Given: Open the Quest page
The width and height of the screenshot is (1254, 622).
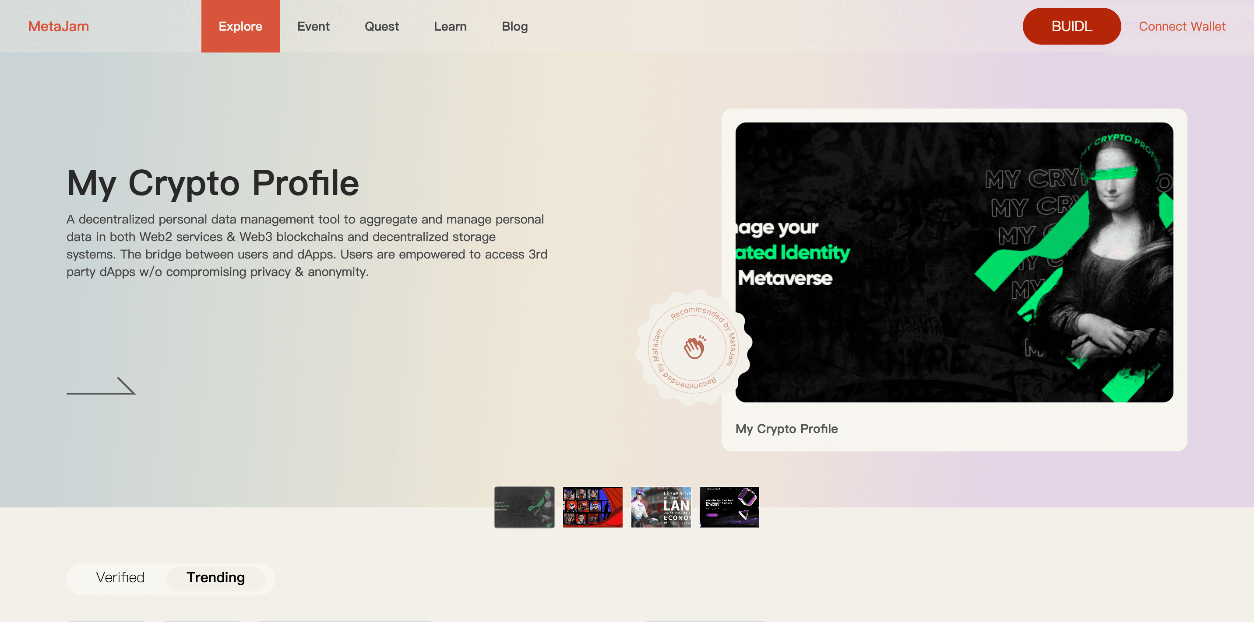Looking at the screenshot, I should click(382, 26).
